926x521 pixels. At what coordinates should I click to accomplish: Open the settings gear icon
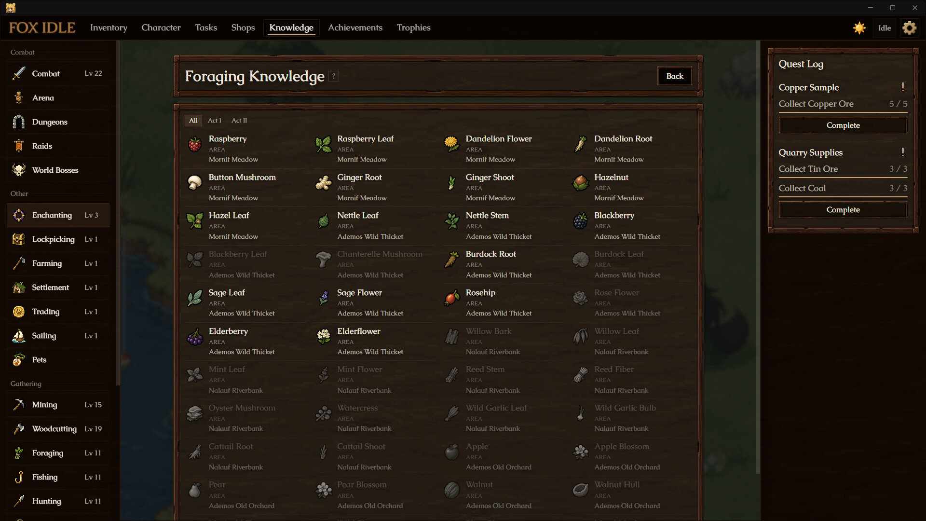pos(909,28)
